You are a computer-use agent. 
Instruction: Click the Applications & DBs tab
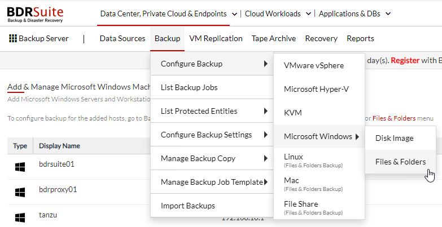[349, 14]
